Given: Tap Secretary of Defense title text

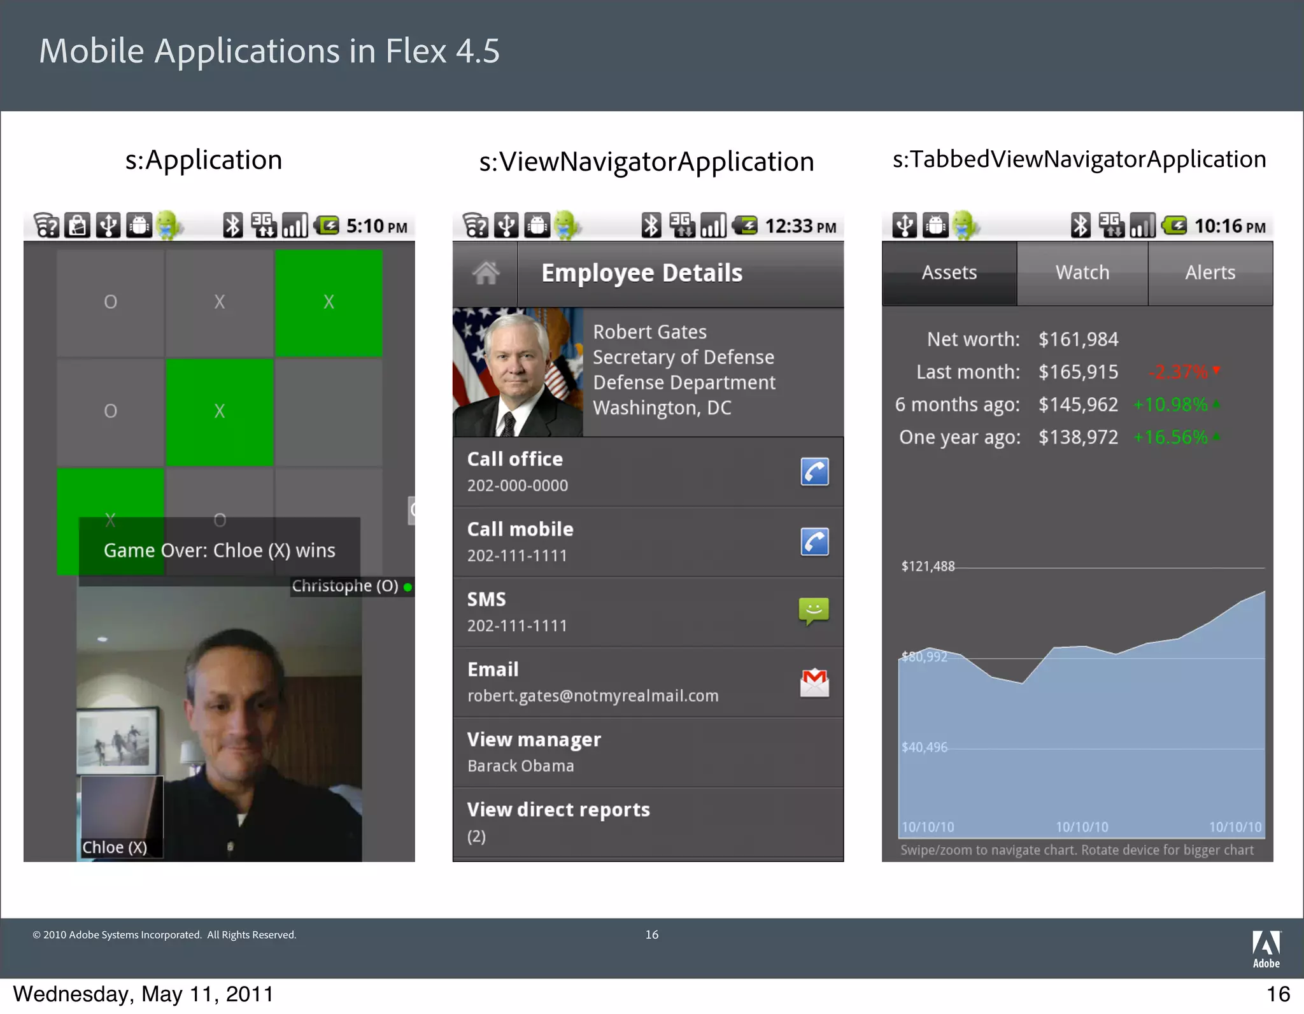Looking at the screenshot, I should (683, 357).
